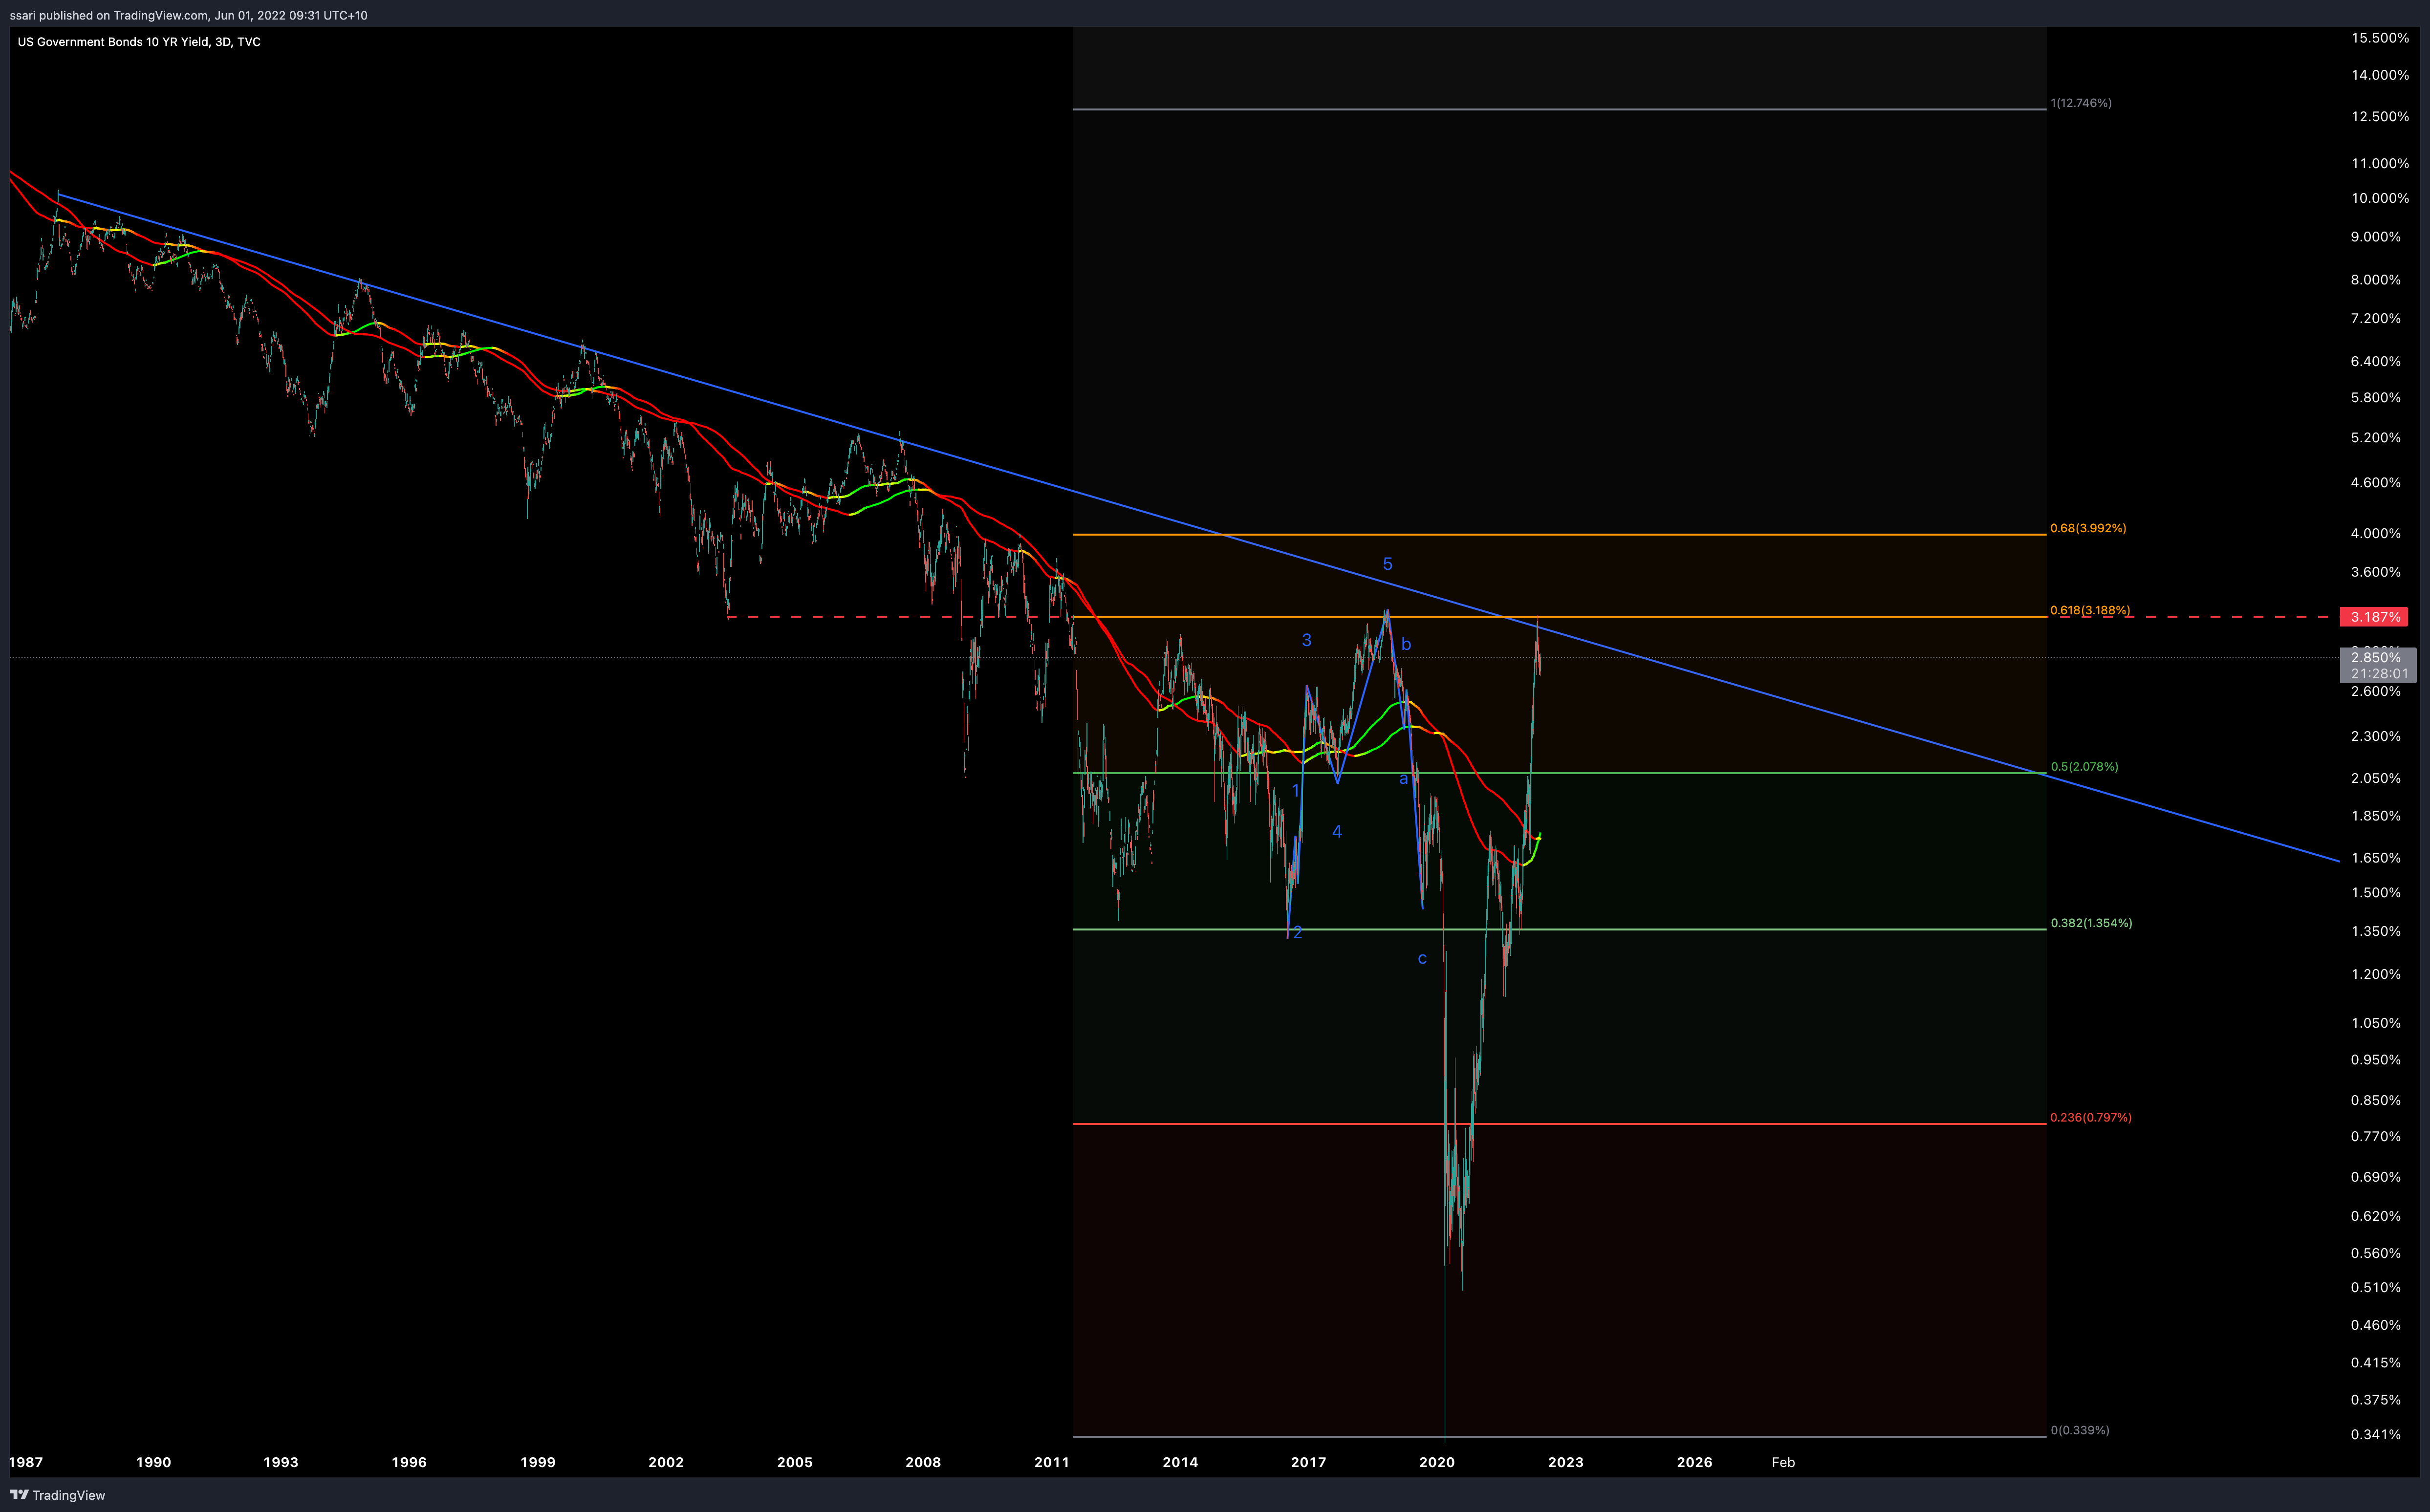Click 3.600% on the price axis
2430x1512 pixels.
point(2376,572)
